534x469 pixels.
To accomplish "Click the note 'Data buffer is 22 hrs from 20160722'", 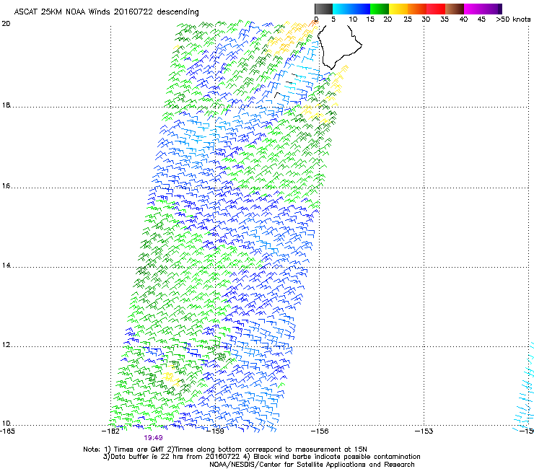I will (x=175, y=457).
